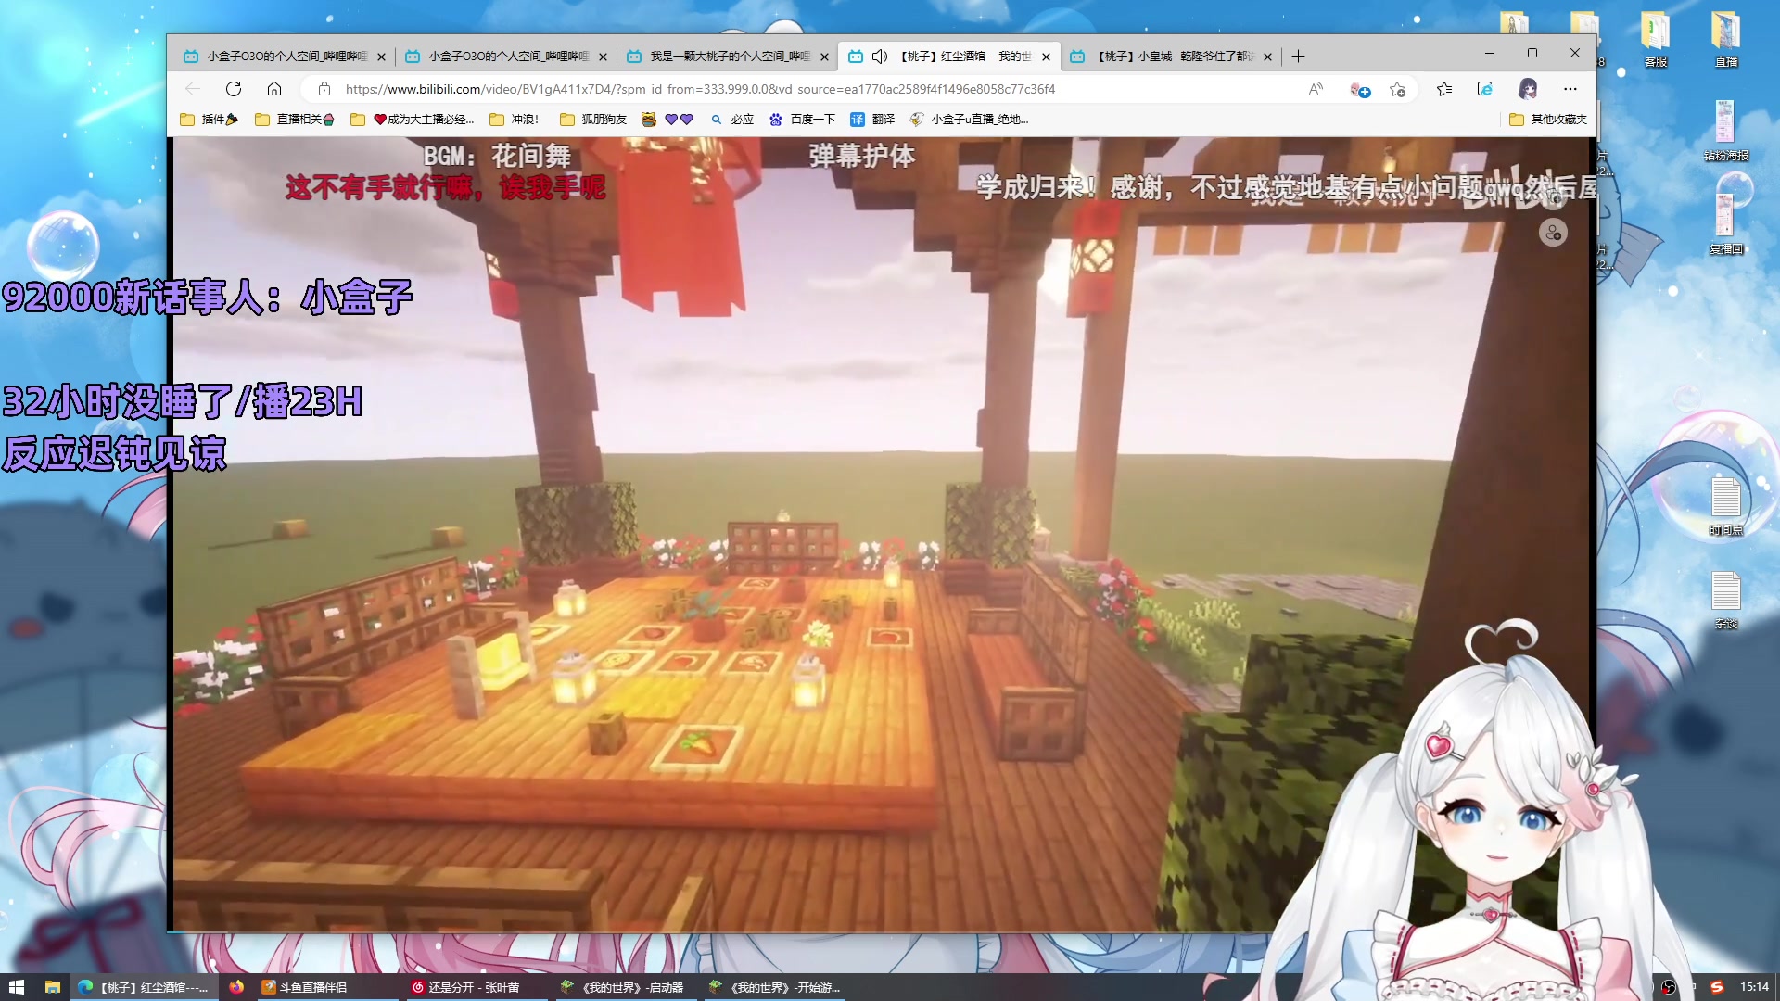The width and height of the screenshot is (1780, 1001).
Task: Open File Explorer from the taskbar
Action: (x=53, y=987)
